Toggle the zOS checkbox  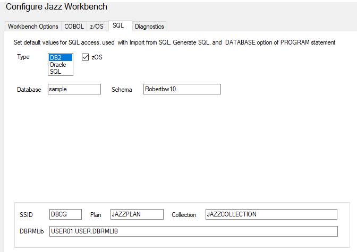pyautogui.click(x=85, y=57)
